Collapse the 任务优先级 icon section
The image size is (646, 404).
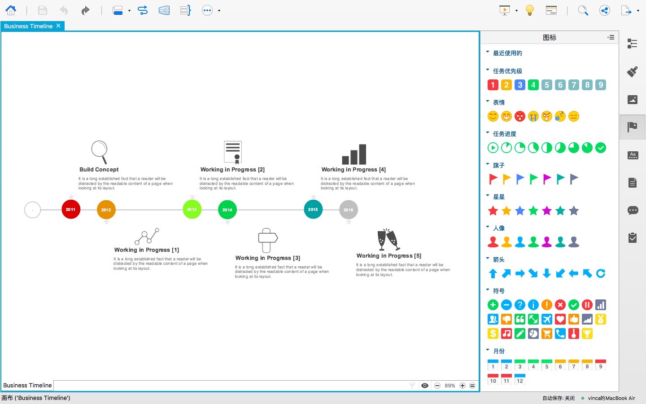(x=488, y=70)
